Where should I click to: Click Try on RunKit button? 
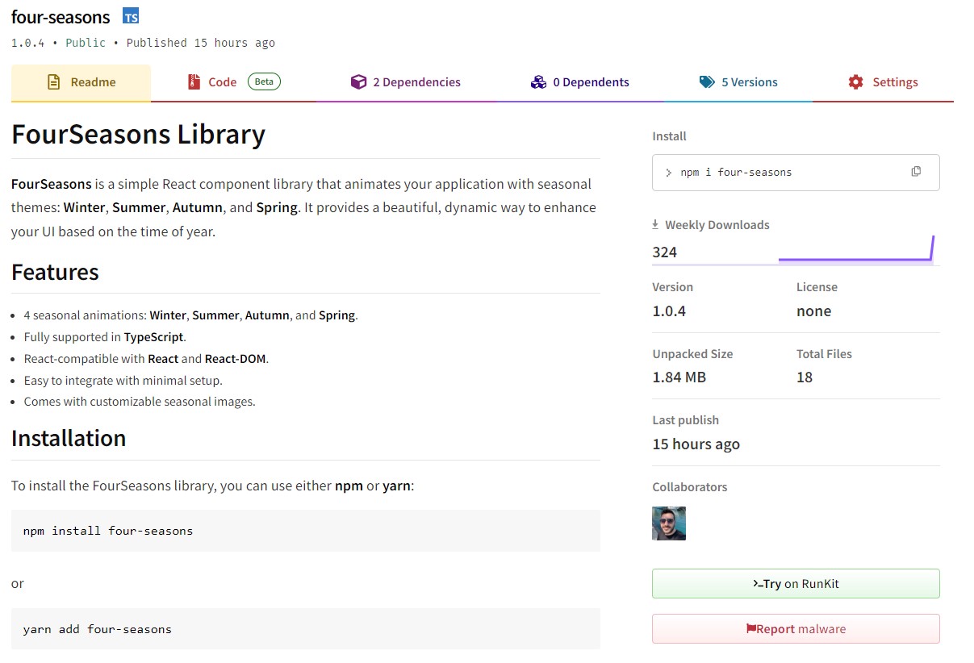pyautogui.click(x=796, y=584)
